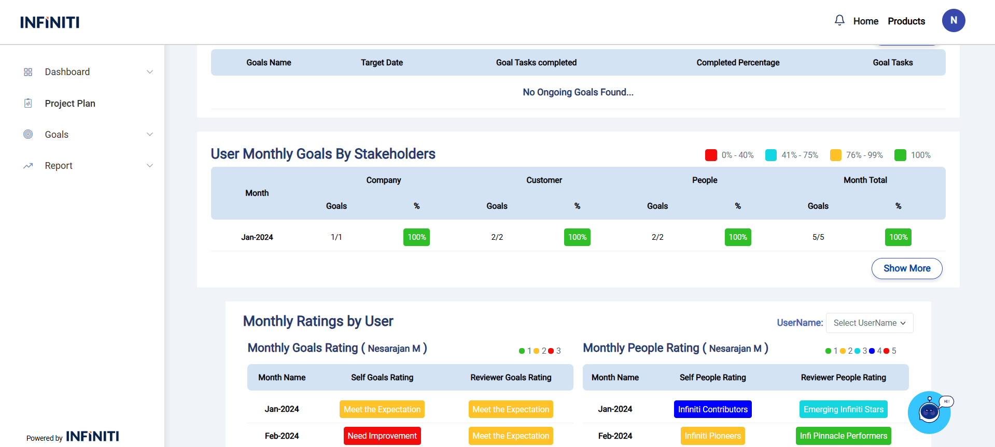Click the green 100% legend swatch

tap(900, 155)
